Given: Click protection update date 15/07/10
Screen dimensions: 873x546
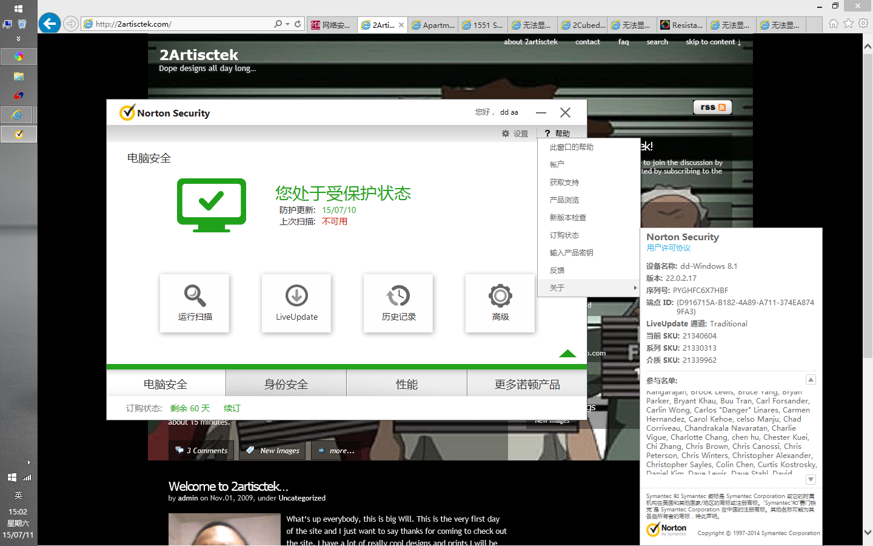Looking at the screenshot, I should tap(339, 210).
